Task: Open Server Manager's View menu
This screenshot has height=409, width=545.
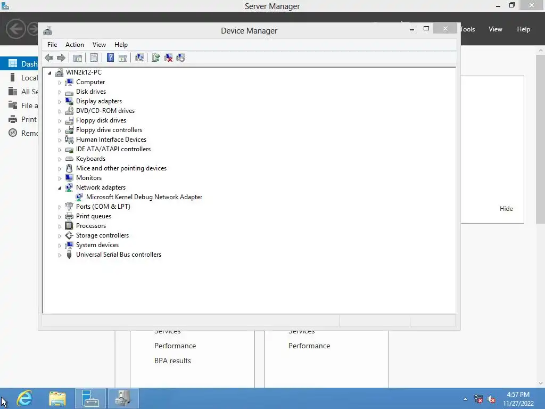Action: pyautogui.click(x=496, y=29)
